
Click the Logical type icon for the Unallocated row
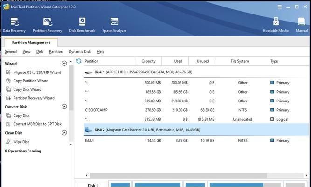pos(272,119)
